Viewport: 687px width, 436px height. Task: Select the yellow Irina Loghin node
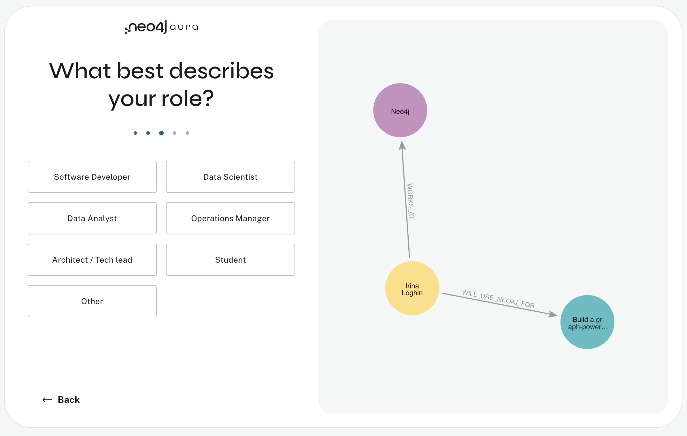[412, 288]
